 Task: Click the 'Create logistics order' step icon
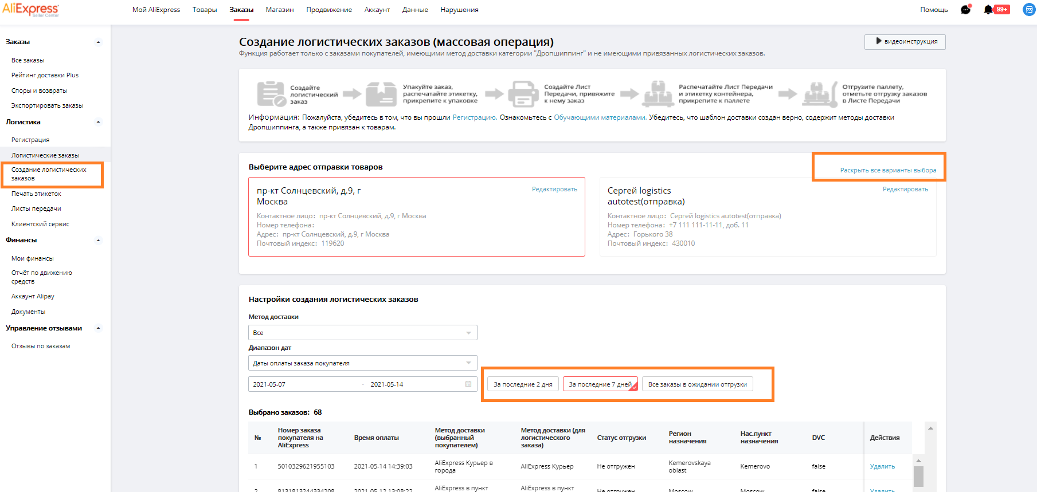pos(271,94)
